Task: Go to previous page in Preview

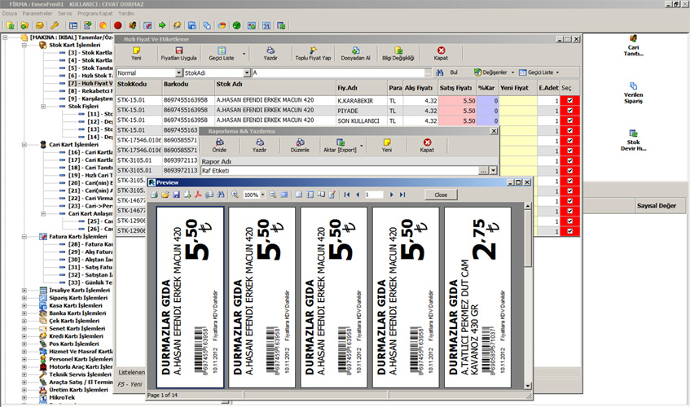Action: coord(358,195)
